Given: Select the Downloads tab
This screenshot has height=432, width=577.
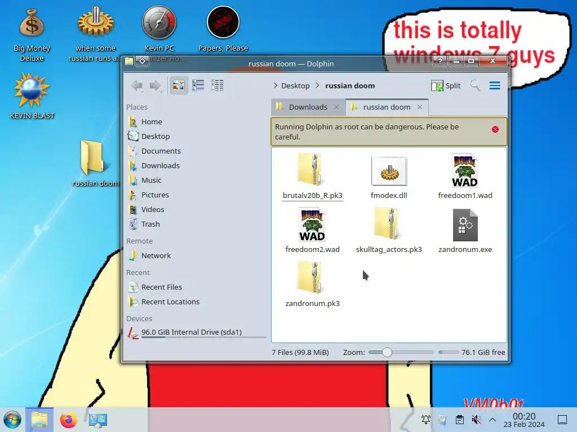Looking at the screenshot, I should pos(308,107).
